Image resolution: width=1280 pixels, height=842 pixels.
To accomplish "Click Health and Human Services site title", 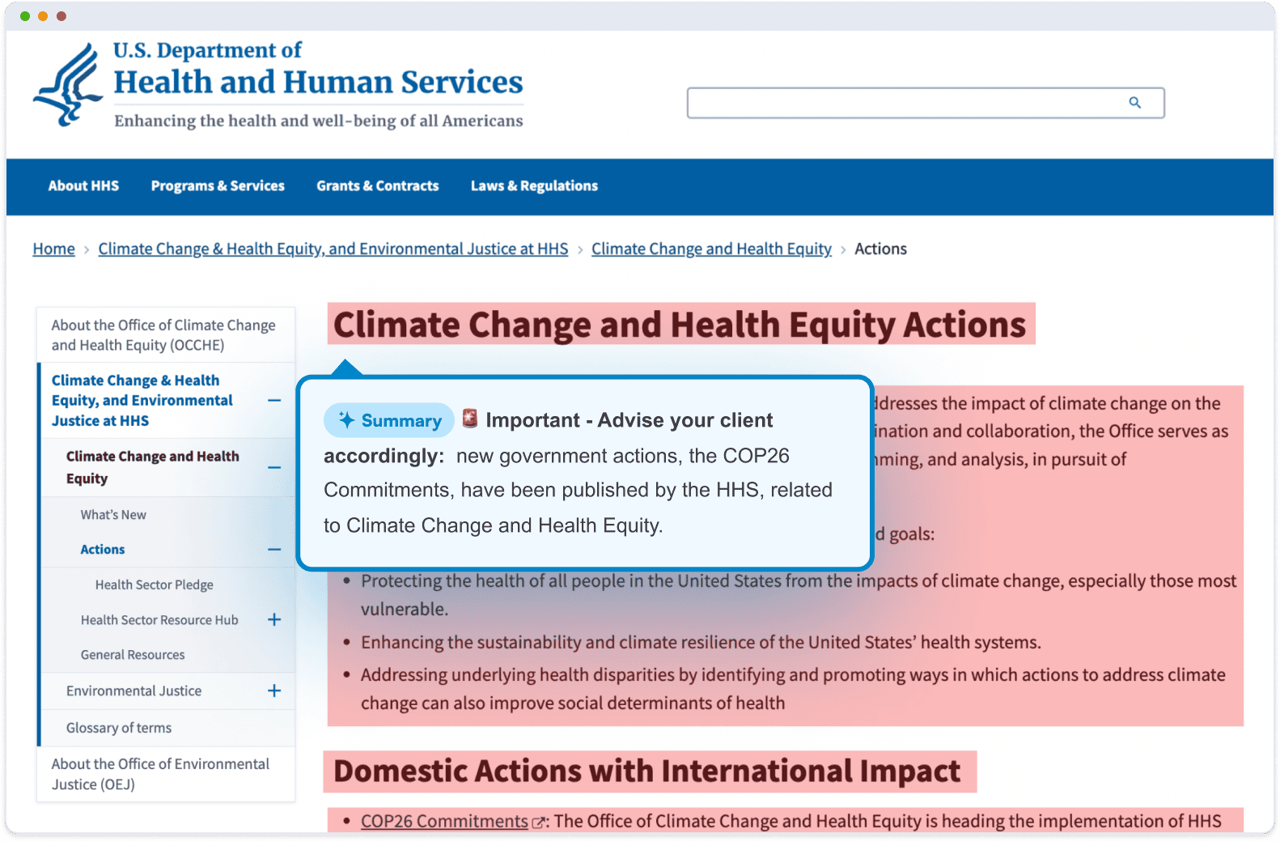I will pyautogui.click(x=318, y=82).
